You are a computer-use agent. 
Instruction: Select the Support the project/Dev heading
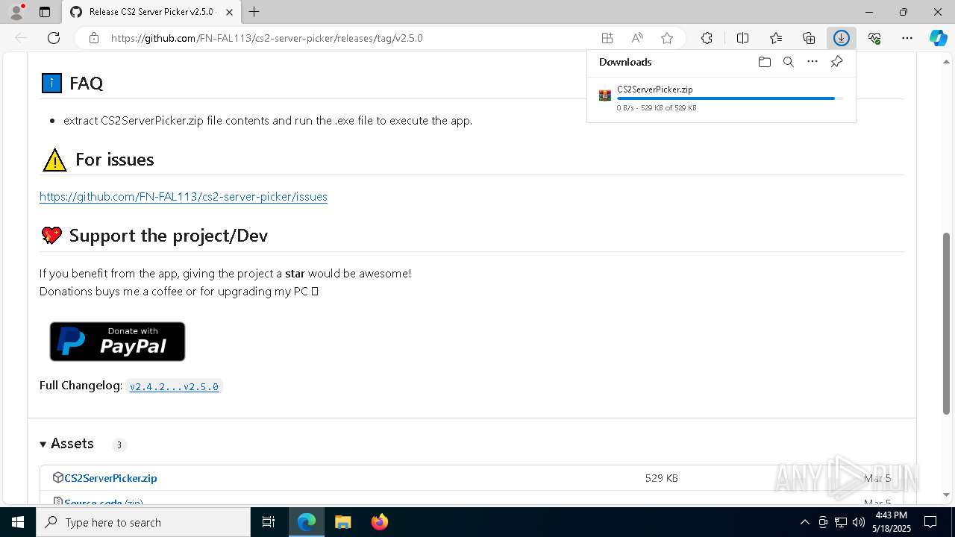click(x=169, y=236)
